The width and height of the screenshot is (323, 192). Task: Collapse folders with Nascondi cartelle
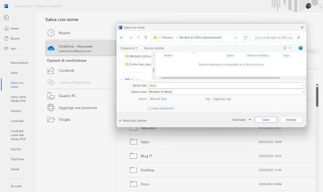(x=133, y=121)
